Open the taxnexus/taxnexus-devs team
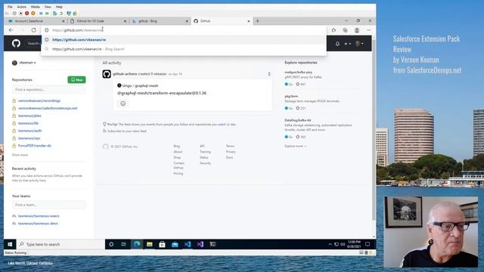484x272 pixels. point(38,224)
